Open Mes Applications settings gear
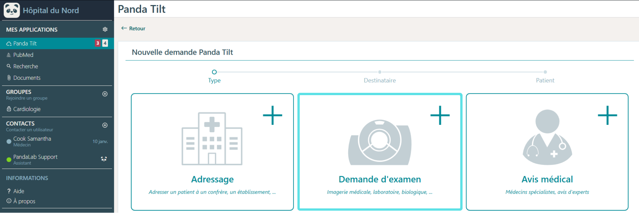 pyautogui.click(x=105, y=29)
